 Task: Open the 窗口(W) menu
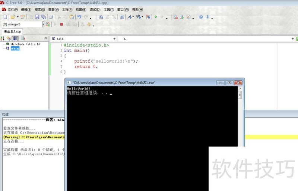point(123,9)
